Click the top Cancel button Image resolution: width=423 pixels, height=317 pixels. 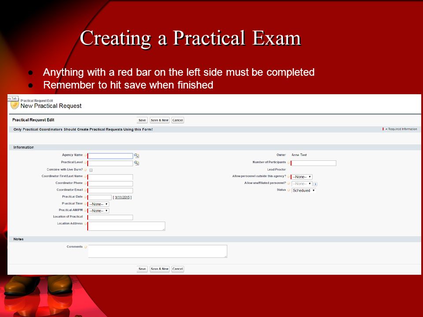coord(178,120)
